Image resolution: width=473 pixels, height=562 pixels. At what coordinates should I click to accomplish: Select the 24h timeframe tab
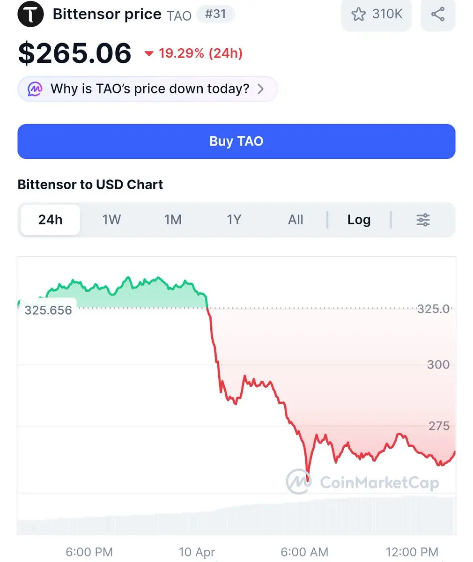pyautogui.click(x=50, y=220)
